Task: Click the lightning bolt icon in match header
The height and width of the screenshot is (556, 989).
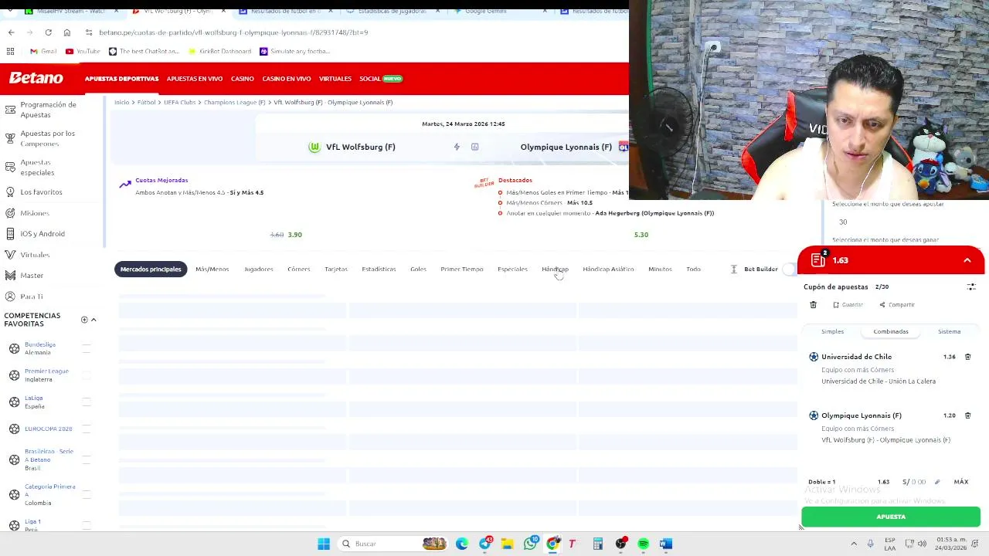Action: [457, 147]
